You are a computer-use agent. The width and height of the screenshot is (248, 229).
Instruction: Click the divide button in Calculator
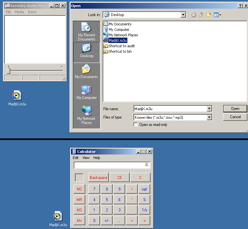(x=132, y=189)
